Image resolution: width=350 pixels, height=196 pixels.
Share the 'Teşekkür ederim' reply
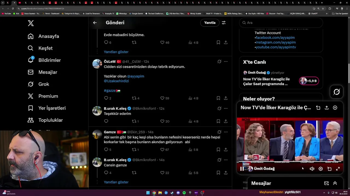(226, 121)
